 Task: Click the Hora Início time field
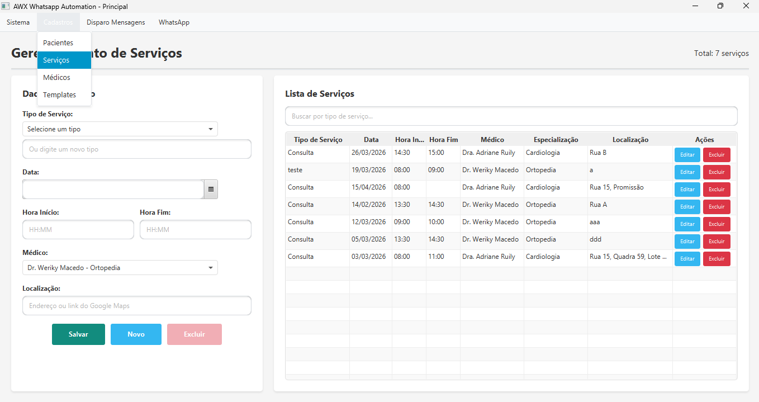click(x=78, y=230)
